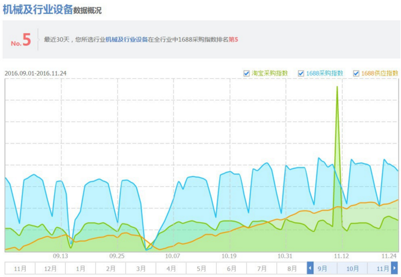Select 7月 in the month timeline
Screen dimensions: 401x277
coord(261,269)
